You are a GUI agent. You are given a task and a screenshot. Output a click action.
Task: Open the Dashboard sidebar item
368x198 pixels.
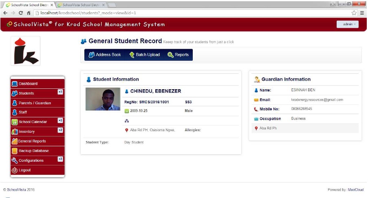28,84
